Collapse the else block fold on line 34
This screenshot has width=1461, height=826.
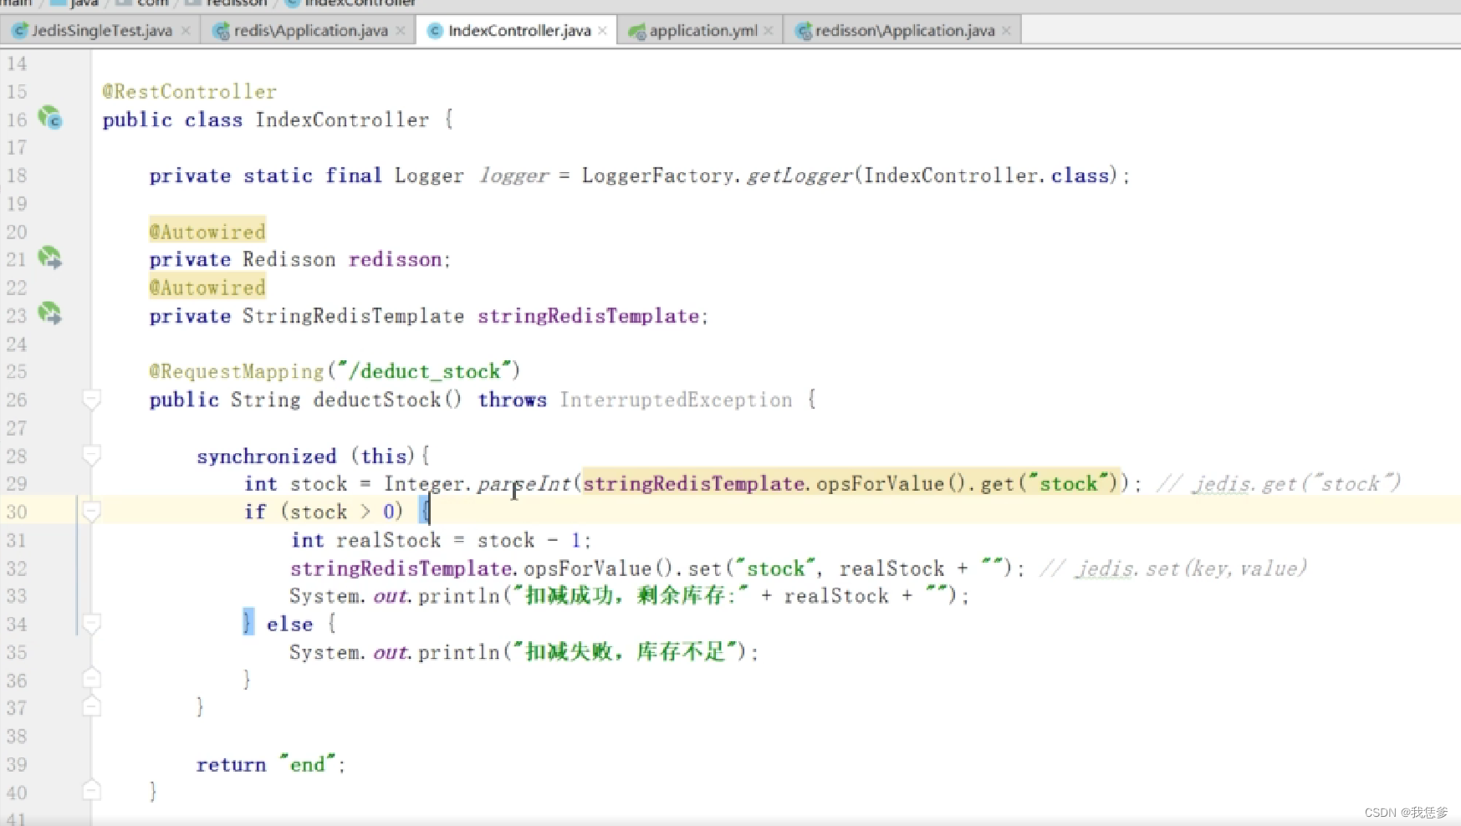(92, 624)
